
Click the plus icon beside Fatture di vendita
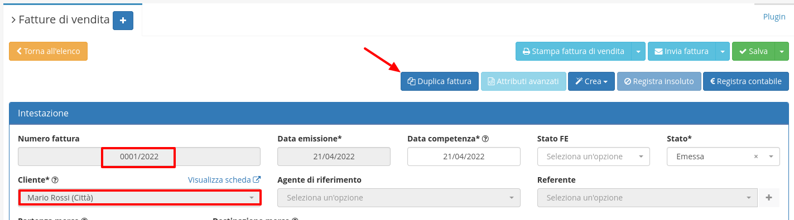coord(123,21)
